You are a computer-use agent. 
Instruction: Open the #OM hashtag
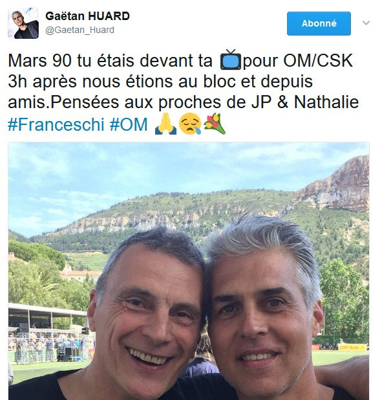click(129, 124)
